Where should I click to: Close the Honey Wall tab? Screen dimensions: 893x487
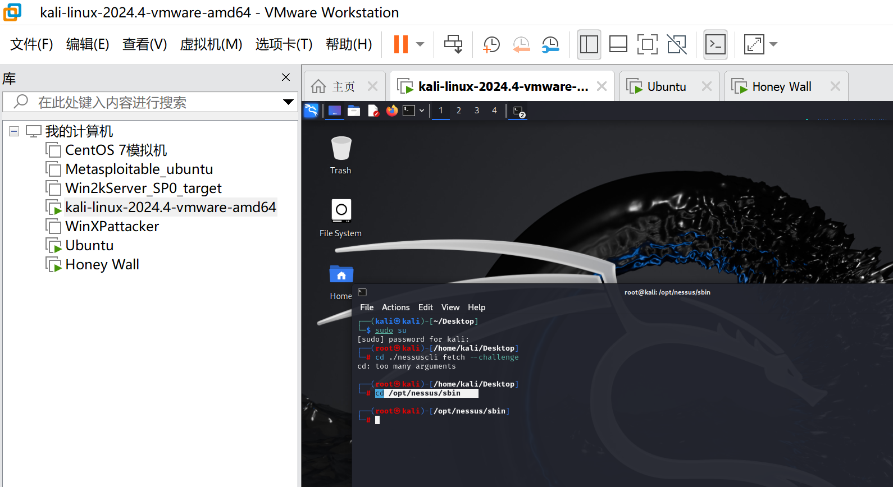tap(835, 86)
